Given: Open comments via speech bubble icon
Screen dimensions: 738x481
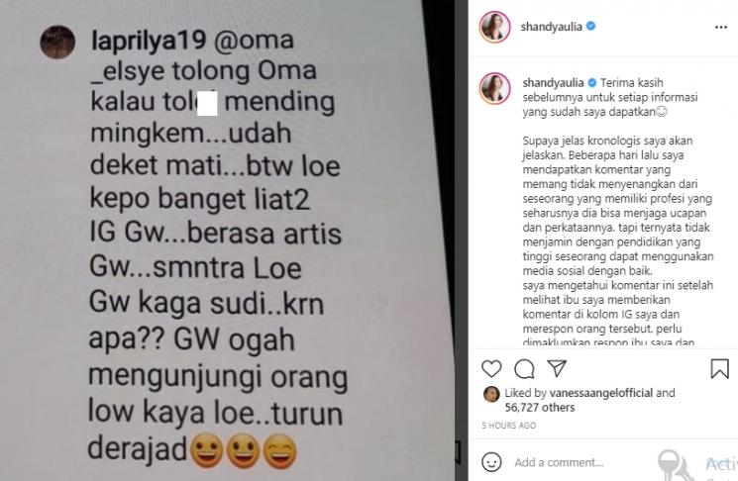Looking at the screenshot, I should pos(524,369).
